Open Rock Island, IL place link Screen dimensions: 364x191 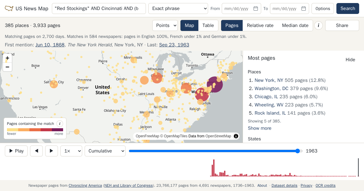click(x=270, y=113)
